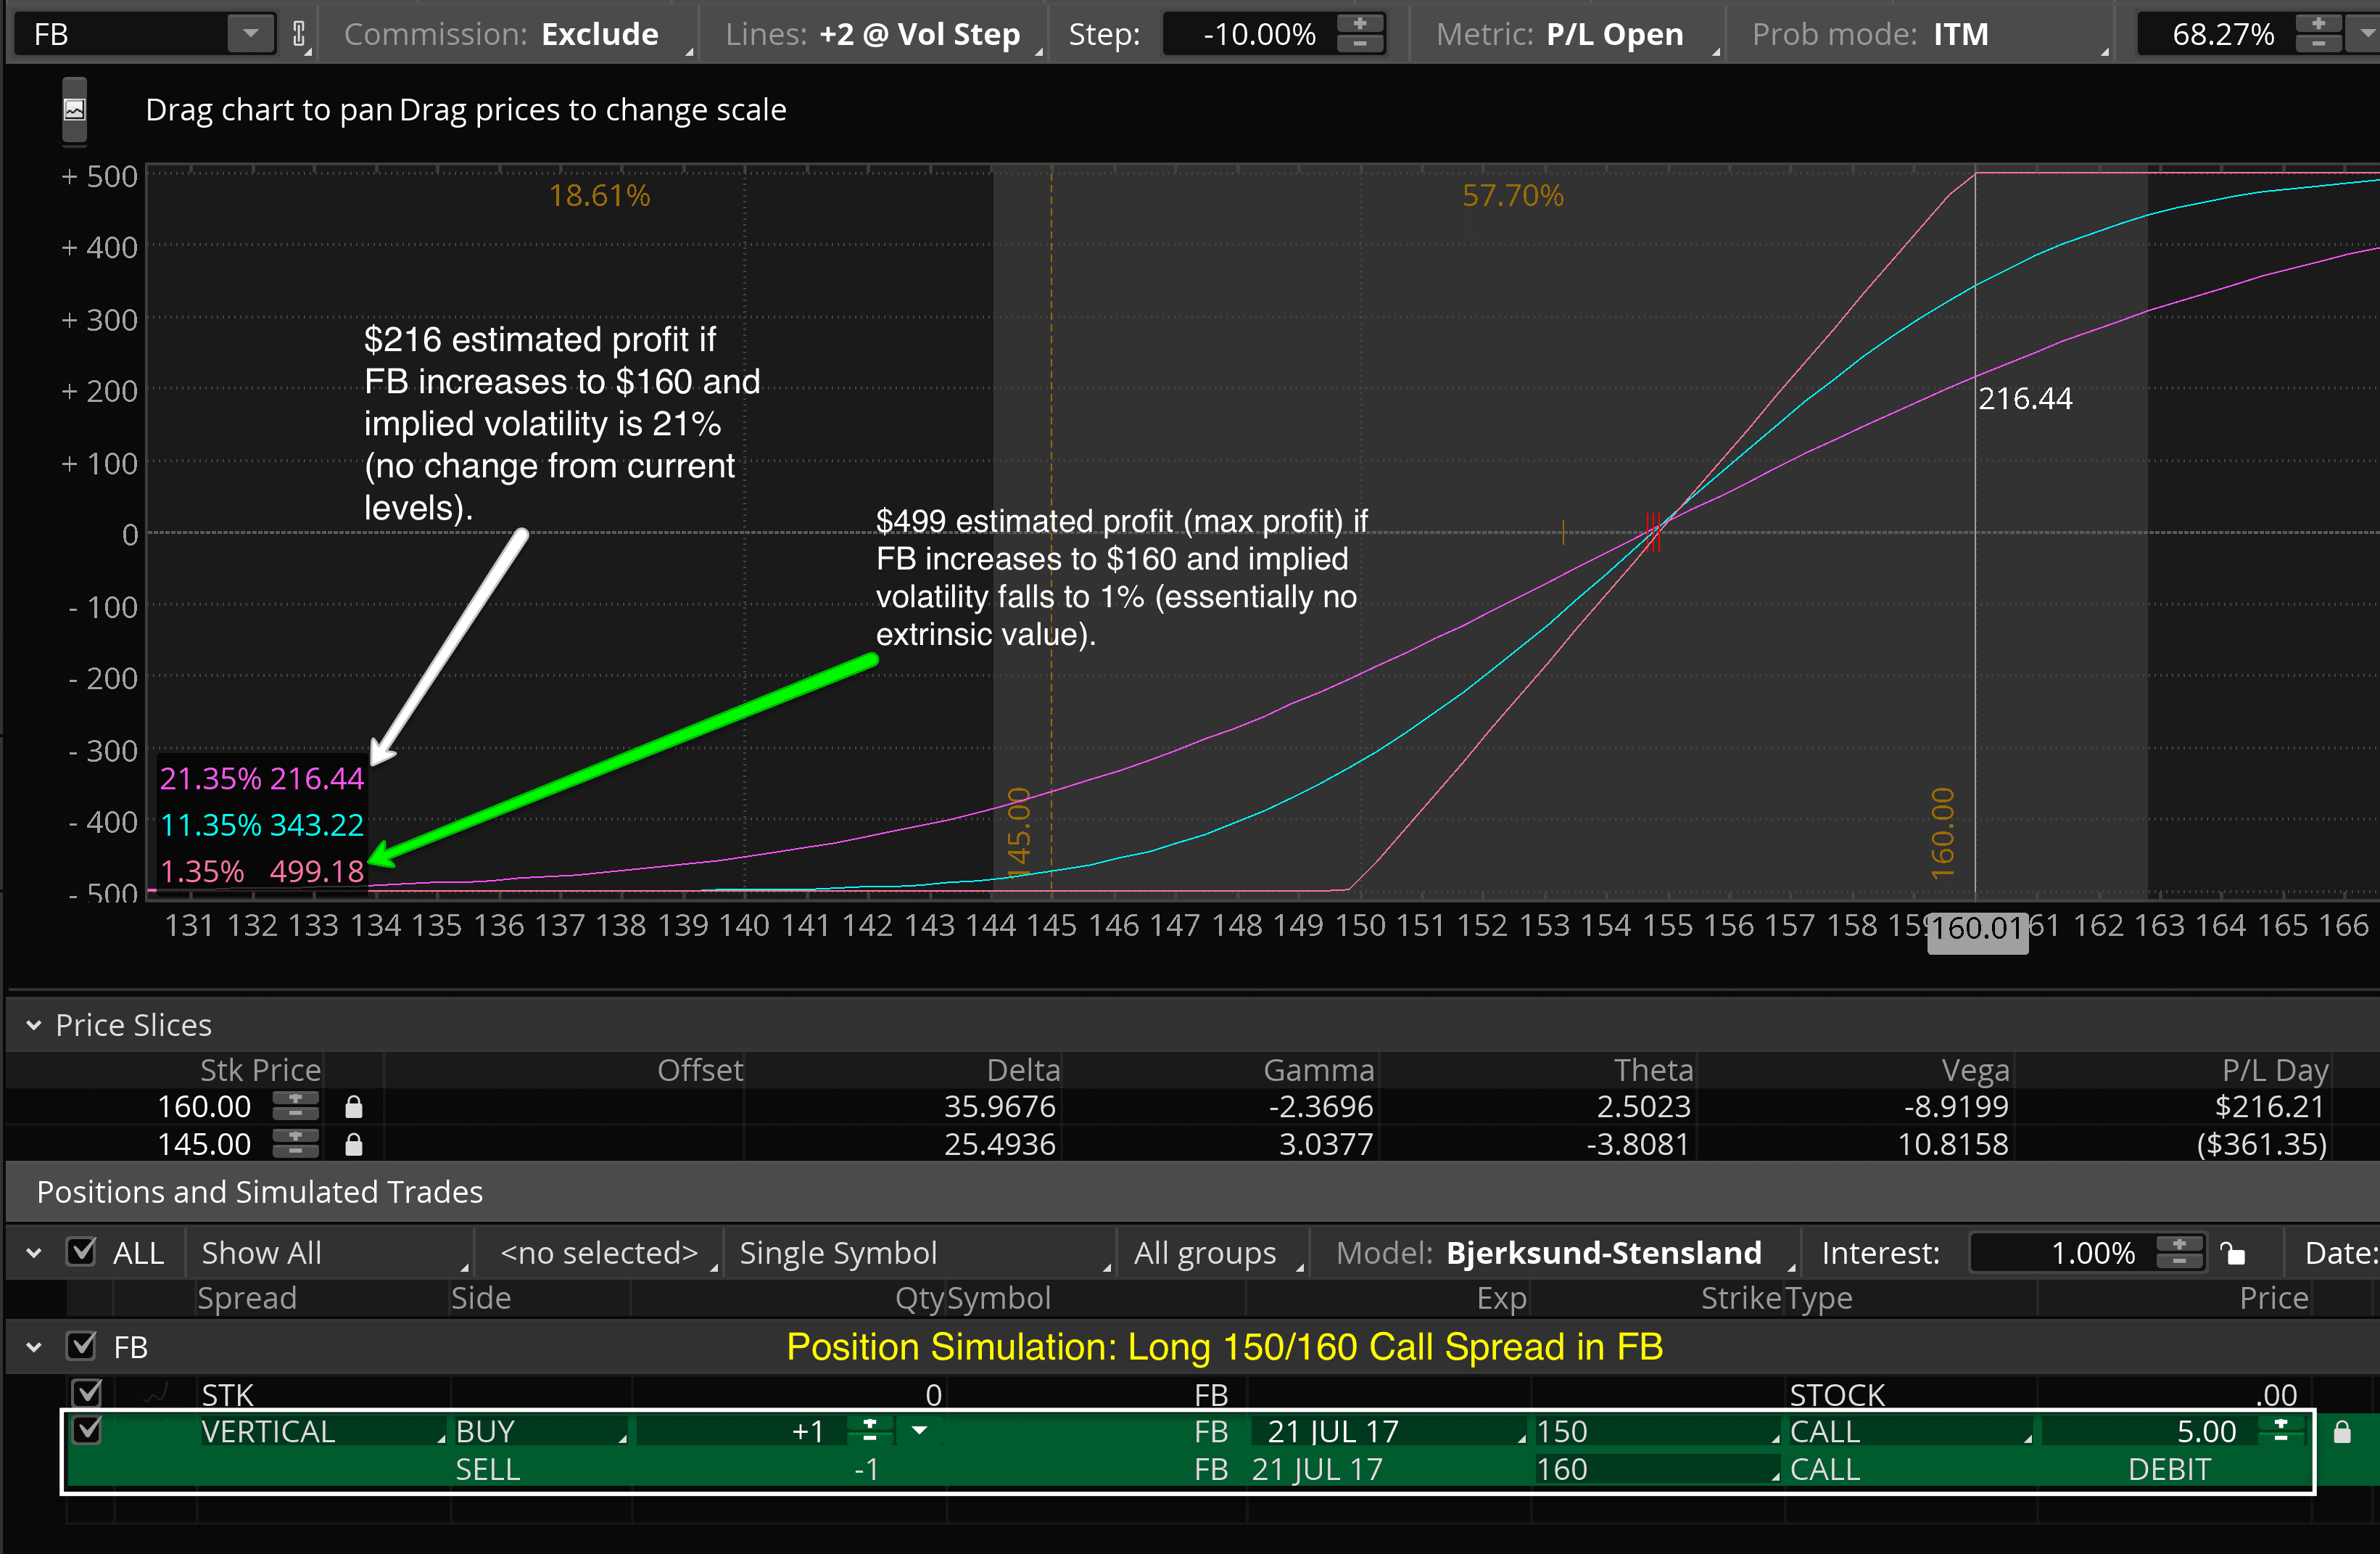Click the 145.00 slice label on chart
The image size is (2380, 1554).
(1018, 834)
